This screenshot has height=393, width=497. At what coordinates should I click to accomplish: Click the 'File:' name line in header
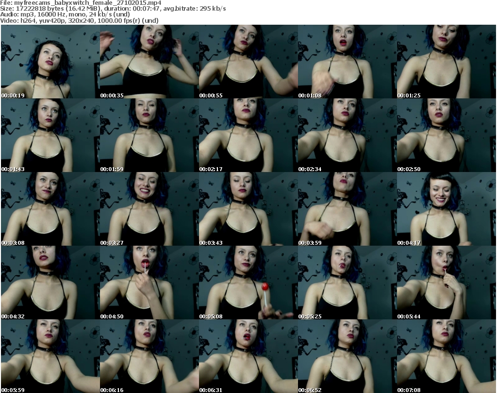(81, 3)
